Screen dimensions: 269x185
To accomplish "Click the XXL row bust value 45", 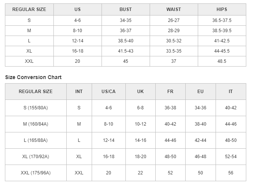I will (125, 61).
